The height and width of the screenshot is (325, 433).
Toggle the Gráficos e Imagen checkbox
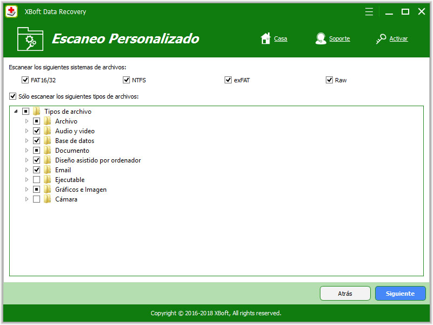pyautogui.click(x=36, y=189)
